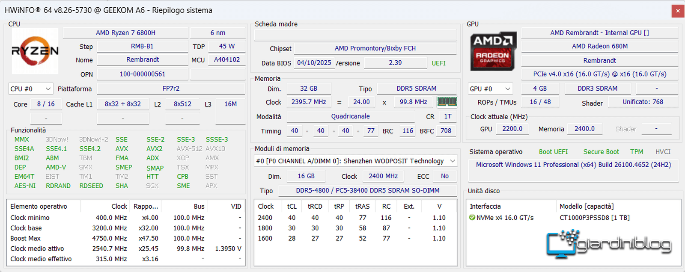This screenshot has width=685, height=272.
Task: Click the Rembrandt CPU codename field
Action: click(x=143, y=60)
